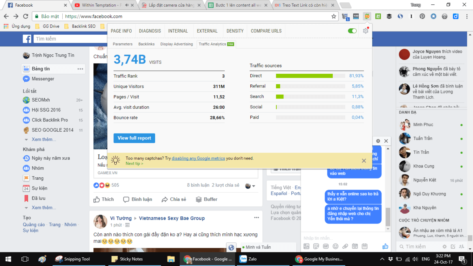The image size is (473, 266).
Task: Attach photo in chat
Action: (x=307, y=246)
